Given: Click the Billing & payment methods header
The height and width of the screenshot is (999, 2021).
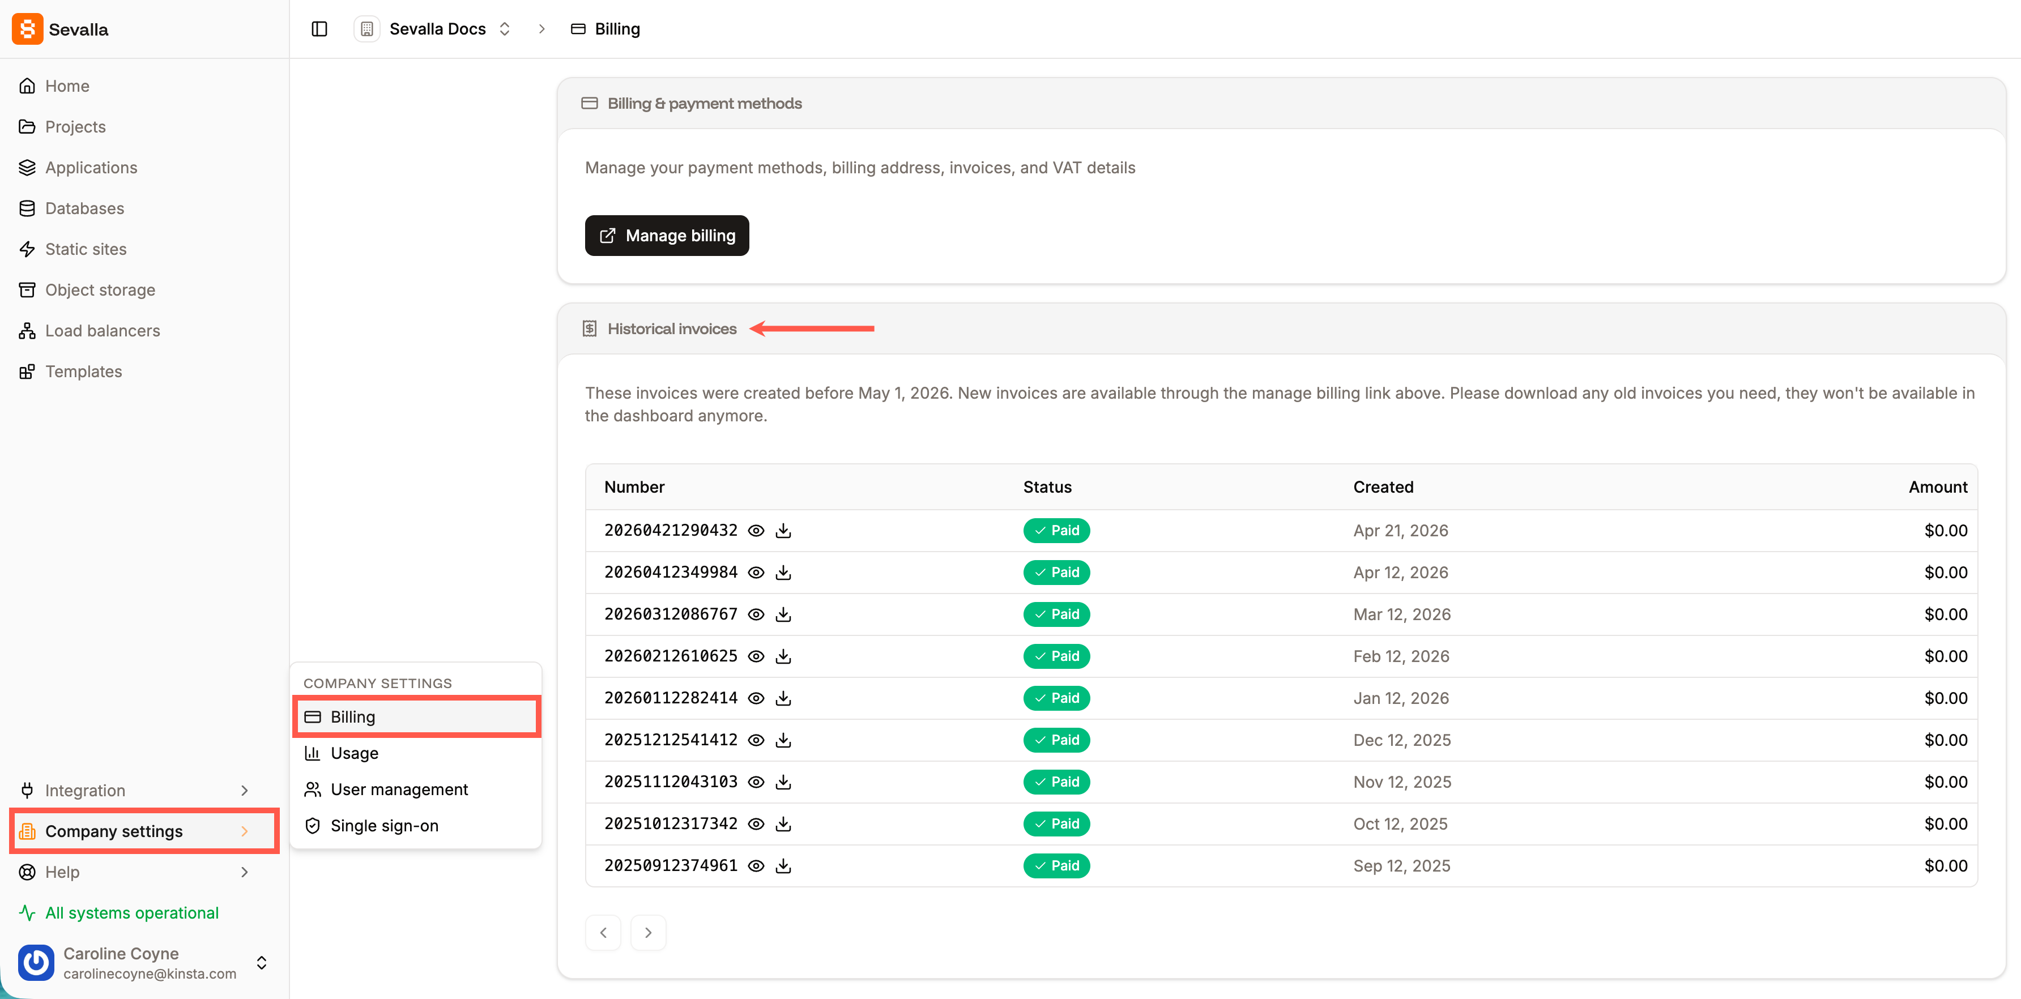Looking at the screenshot, I should 705,104.
